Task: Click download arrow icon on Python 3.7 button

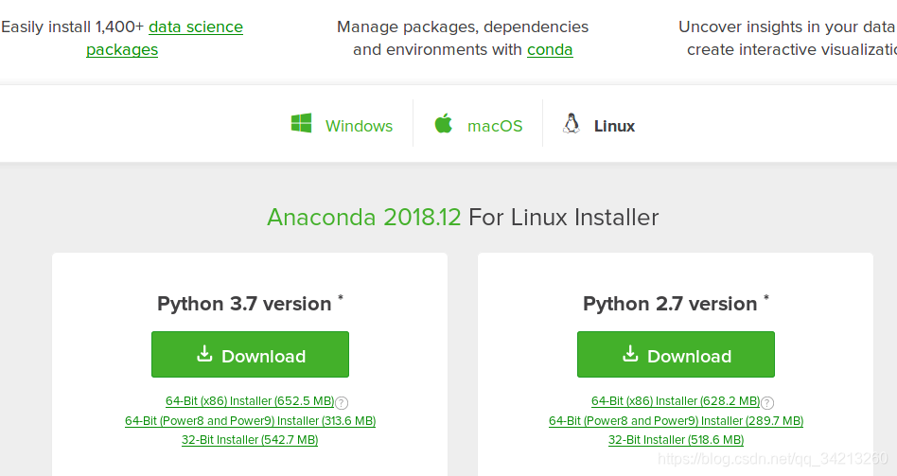Action: (204, 354)
